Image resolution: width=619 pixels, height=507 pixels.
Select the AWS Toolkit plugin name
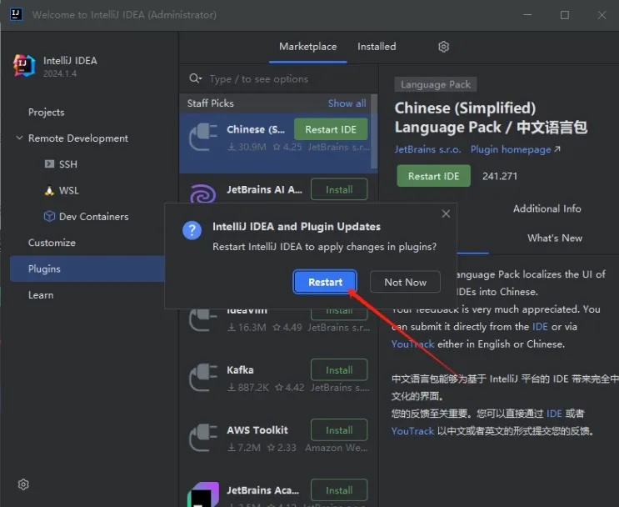coord(257,430)
